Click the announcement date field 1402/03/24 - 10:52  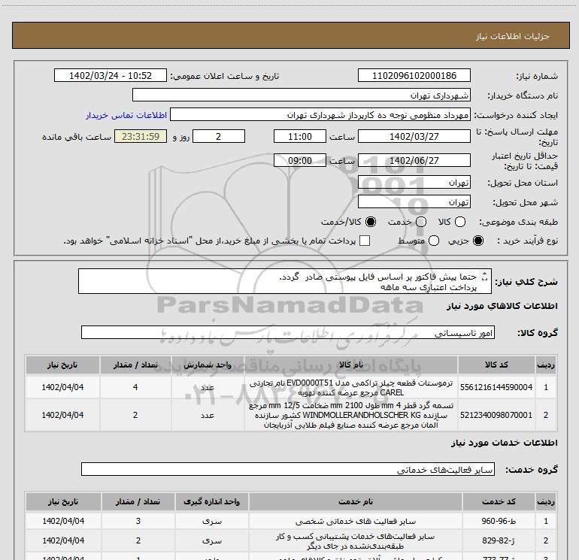click(111, 75)
